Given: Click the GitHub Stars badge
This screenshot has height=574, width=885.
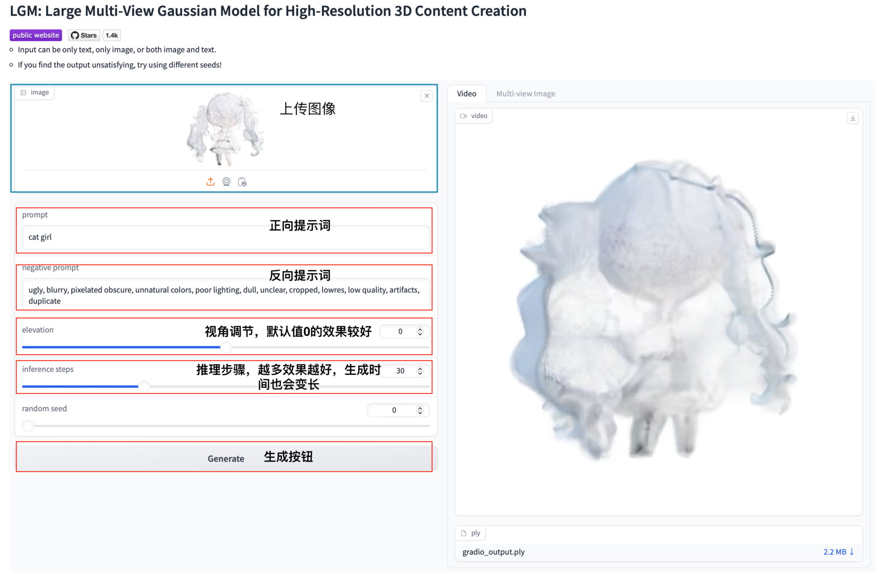Looking at the screenshot, I should point(84,35).
